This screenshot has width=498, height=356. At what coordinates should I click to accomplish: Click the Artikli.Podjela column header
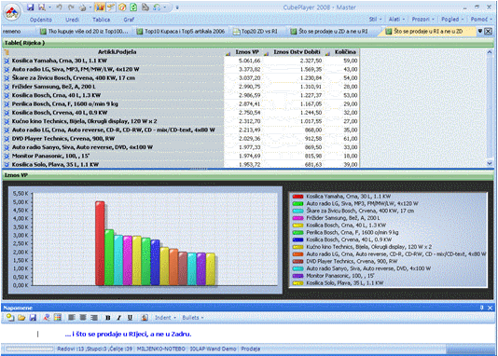[117, 52]
